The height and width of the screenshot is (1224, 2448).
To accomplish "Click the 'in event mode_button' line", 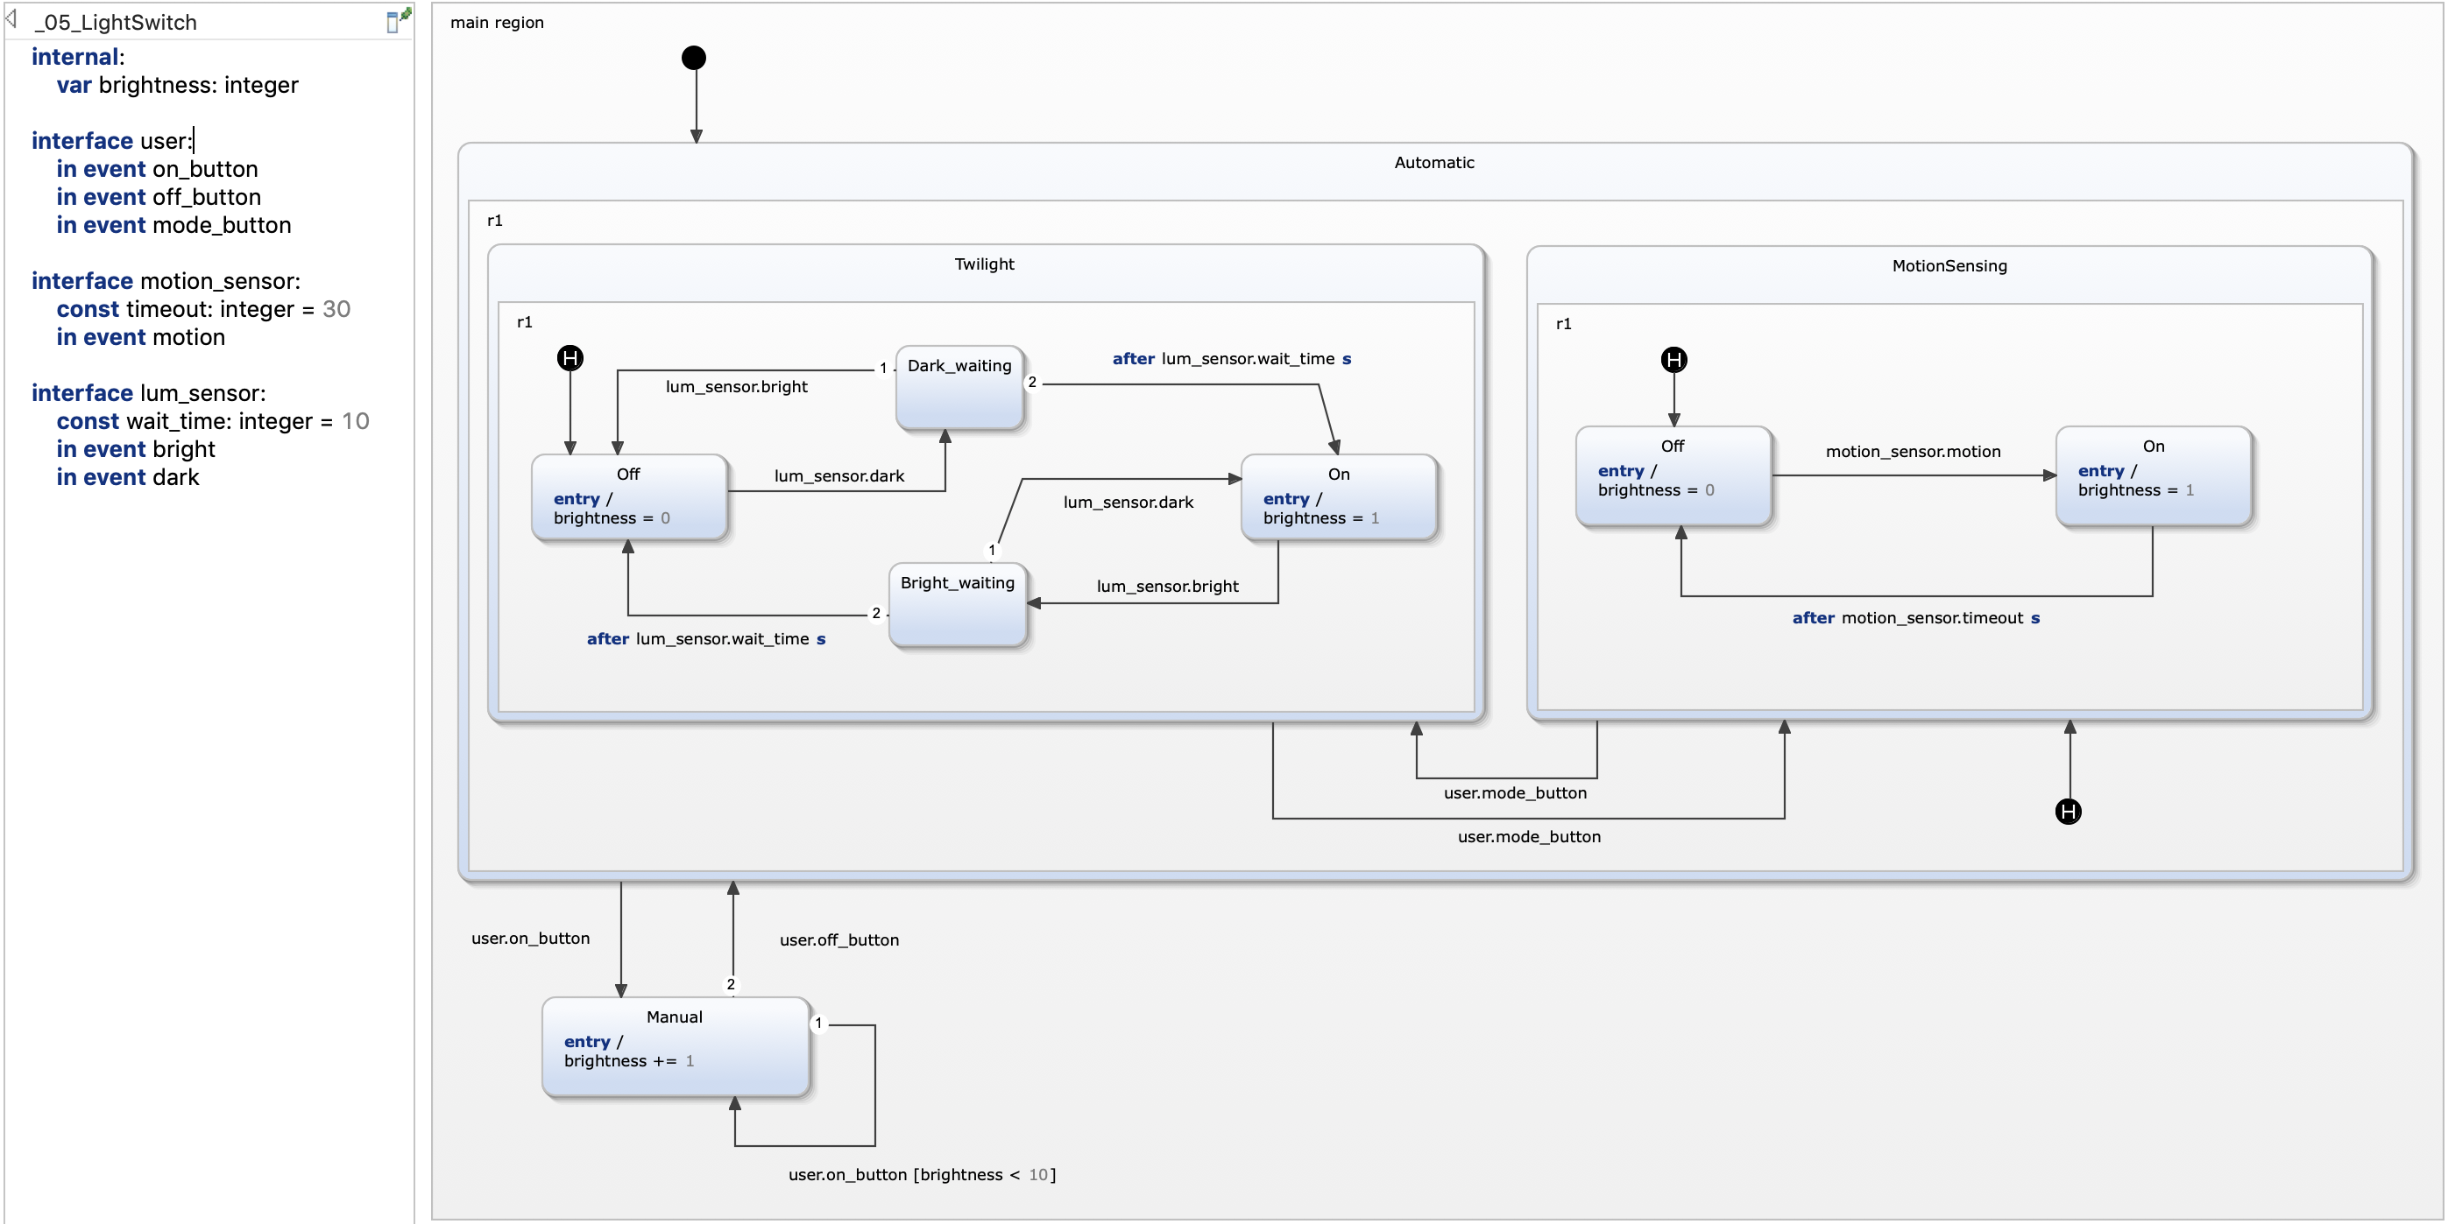I will 173,225.
